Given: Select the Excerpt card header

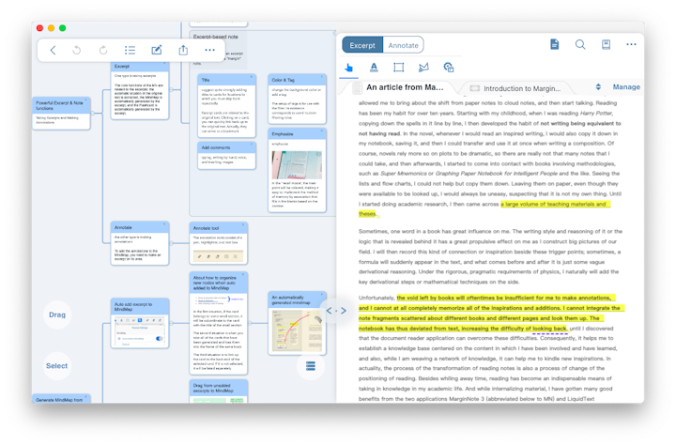Looking at the screenshot, I should 139,66.
